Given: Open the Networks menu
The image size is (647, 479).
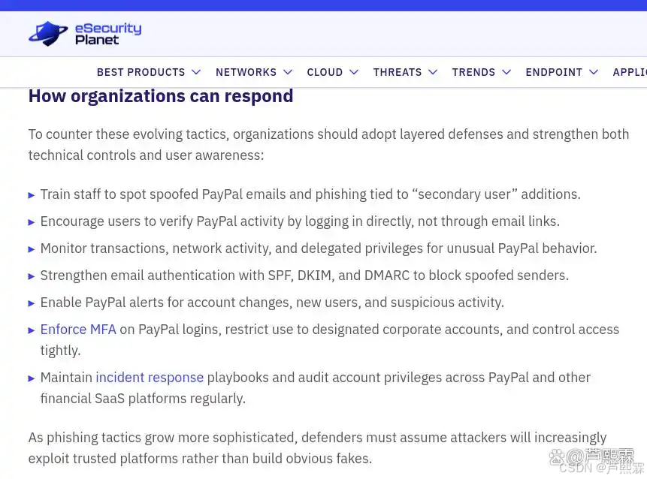Looking at the screenshot, I should pos(246,72).
